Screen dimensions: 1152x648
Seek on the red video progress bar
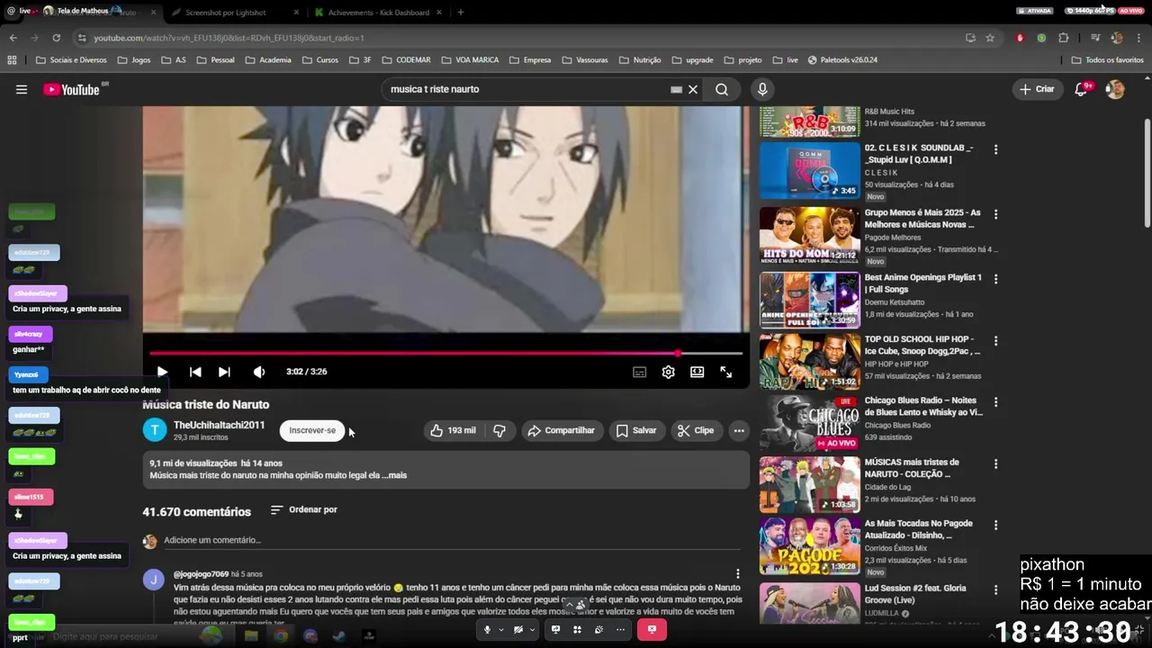click(x=445, y=353)
